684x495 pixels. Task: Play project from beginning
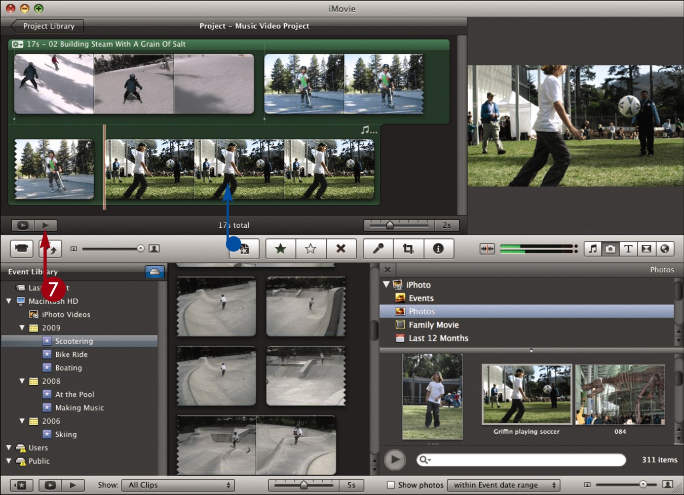click(46, 225)
